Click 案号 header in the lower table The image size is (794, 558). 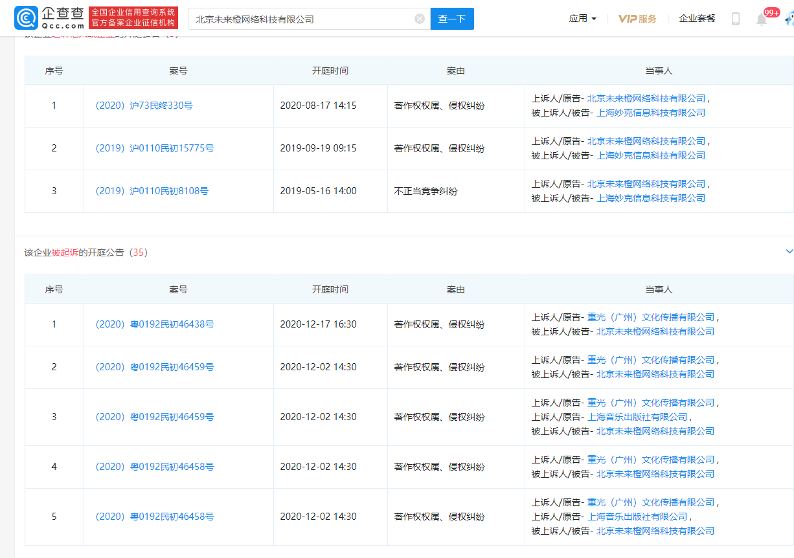[x=179, y=289]
